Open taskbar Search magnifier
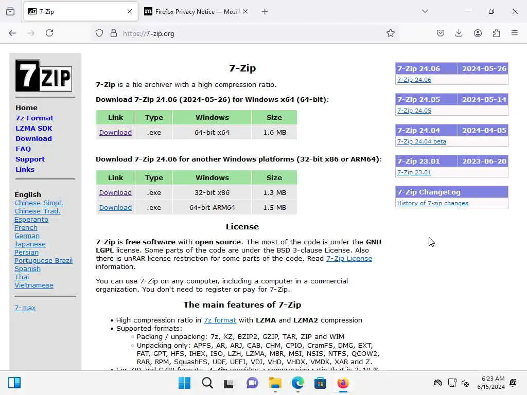This screenshot has width=527, height=395. point(207,383)
